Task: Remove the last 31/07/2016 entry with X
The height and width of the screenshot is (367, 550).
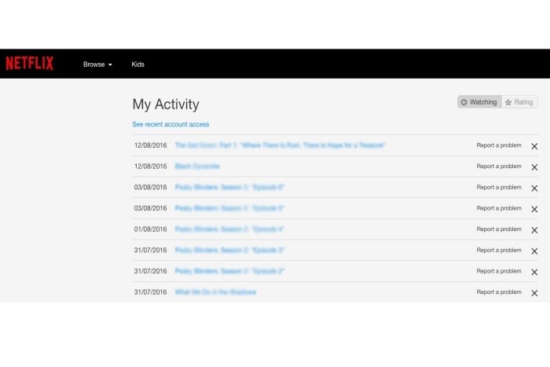Action: click(x=534, y=293)
